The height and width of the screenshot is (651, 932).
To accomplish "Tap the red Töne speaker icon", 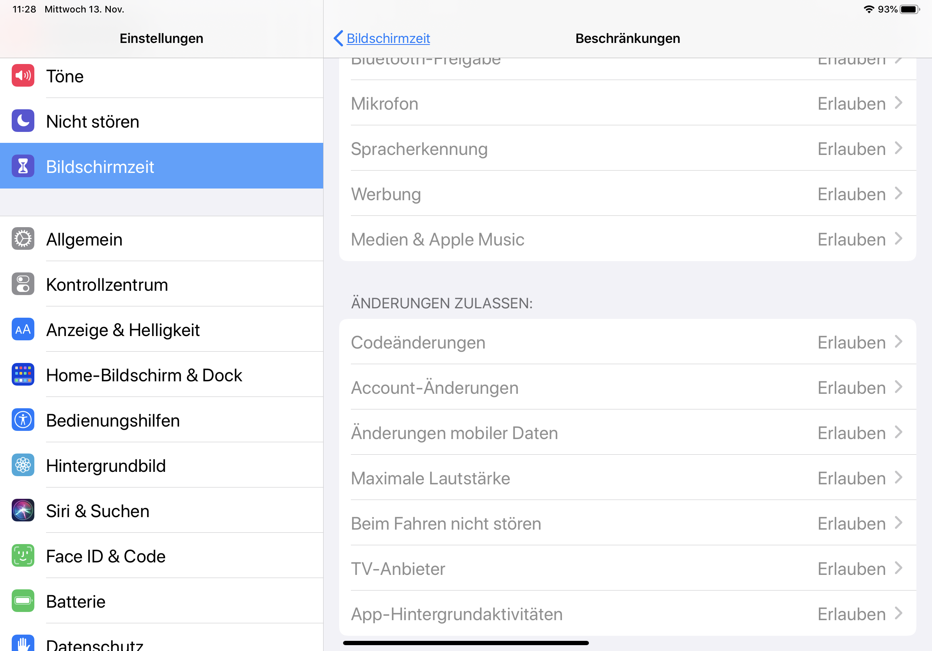I will (x=23, y=75).
